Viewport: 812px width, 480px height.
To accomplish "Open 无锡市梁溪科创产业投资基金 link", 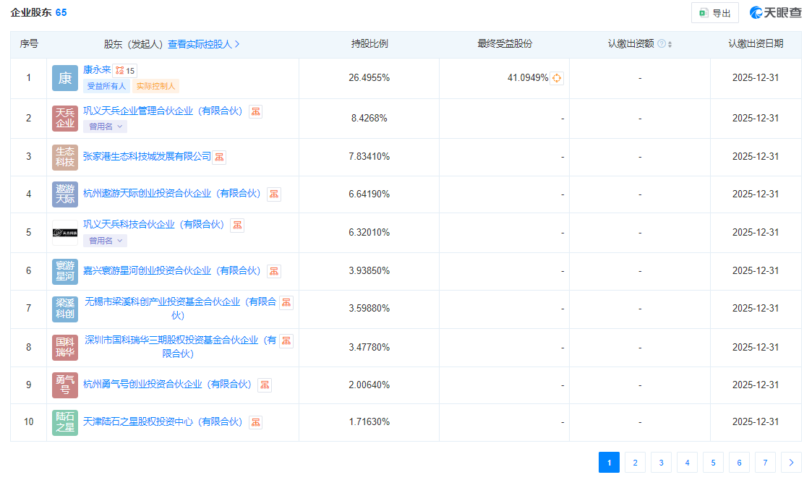I will click(180, 308).
